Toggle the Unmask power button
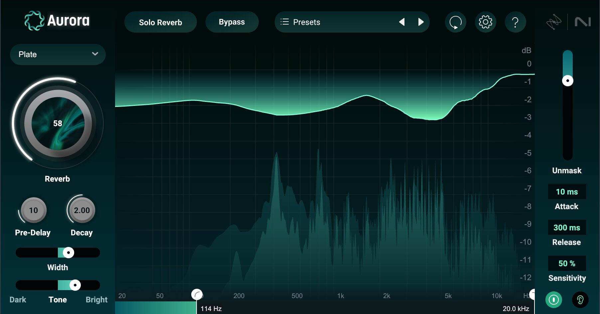This screenshot has width=600, height=314. click(554, 300)
